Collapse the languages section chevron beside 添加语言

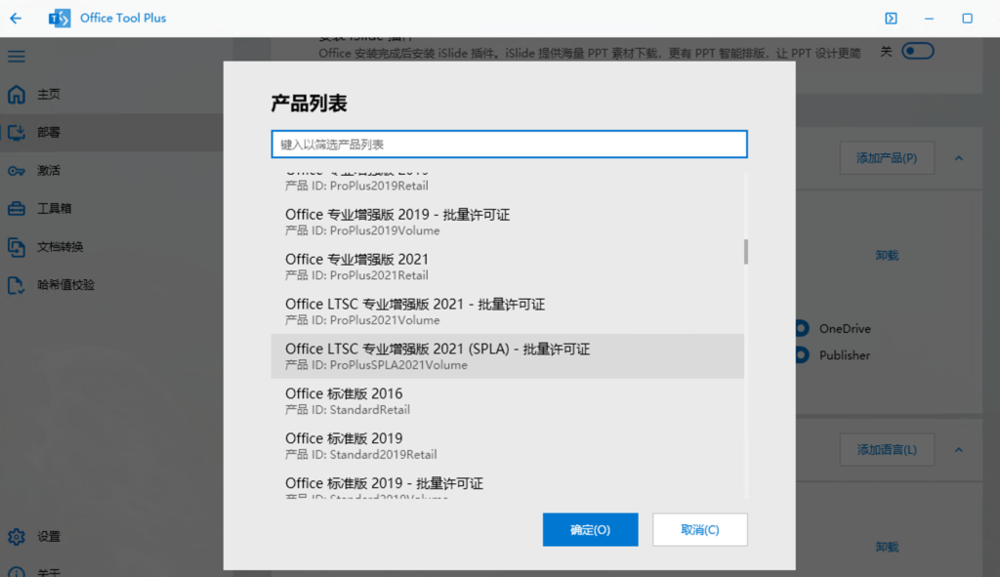tap(958, 450)
